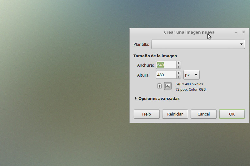Select landscape orientation icon
Image resolution: width=250 pixels, height=166 pixels.
click(168, 86)
